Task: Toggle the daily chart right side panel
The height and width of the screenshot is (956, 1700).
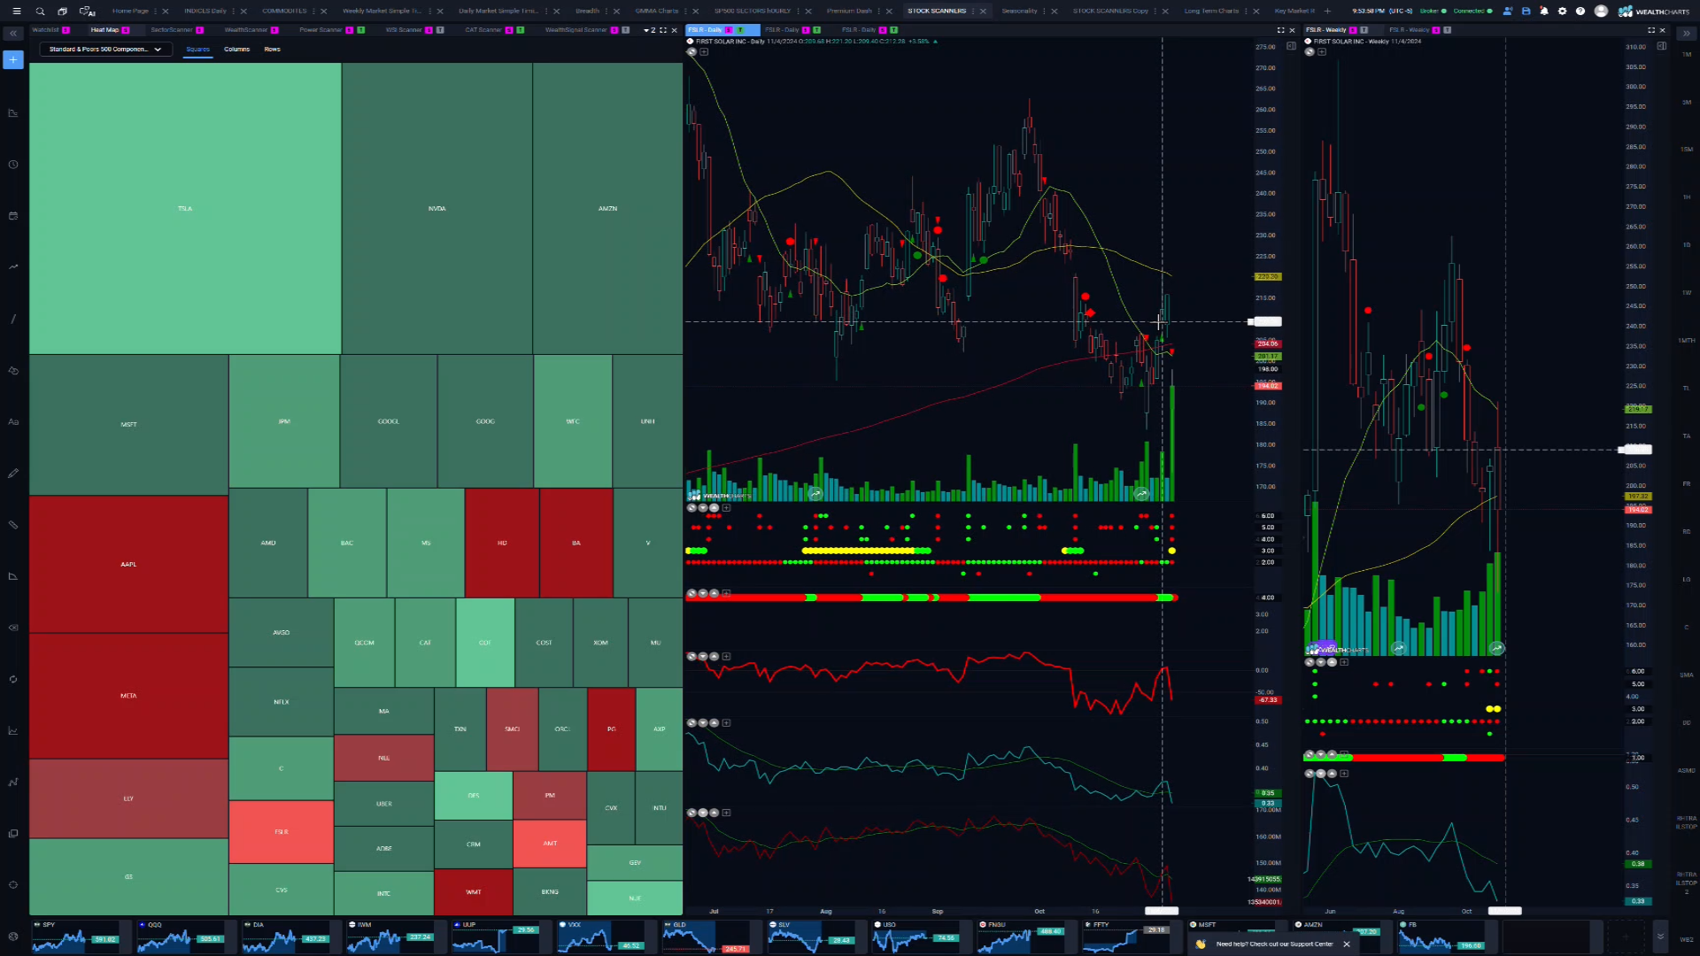Action: click(x=1291, y=45)
